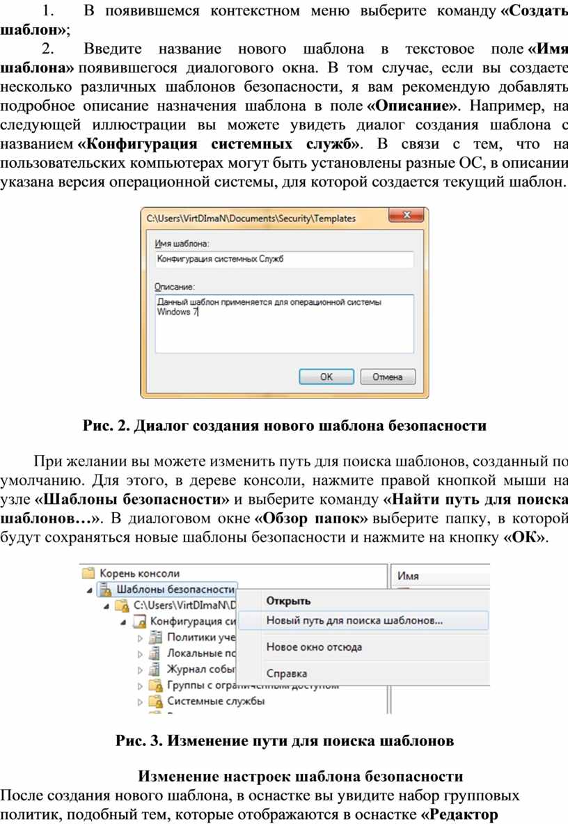Click the Отмена button in the dialog
This screenshot has height=824, width=568.
[388, 377]
